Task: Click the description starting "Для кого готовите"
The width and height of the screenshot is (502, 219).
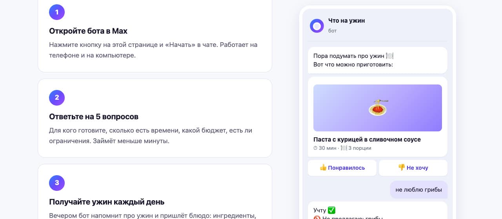Action: tap(151, 135)
